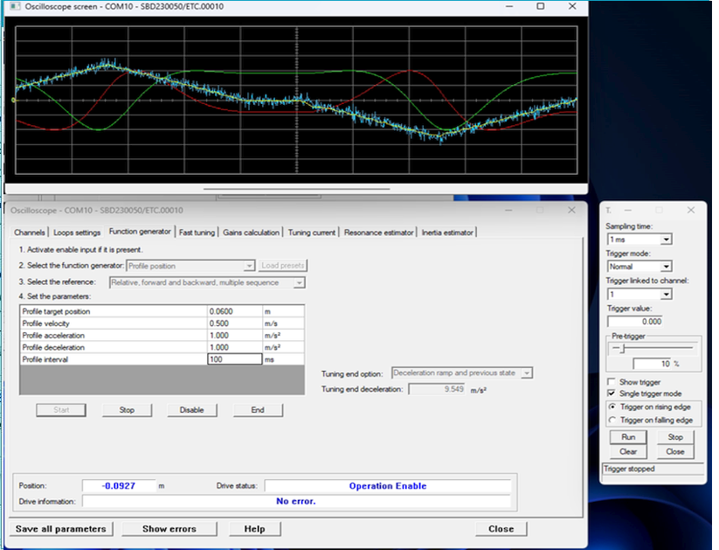
Task: Expand Trigger linked to channel dropdown
Action: tap(666, 295)
